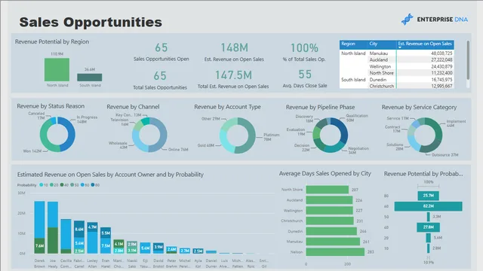Select the Other 29M account type label
The height and width of the screenshot is (271, 483).
point(211,119)
